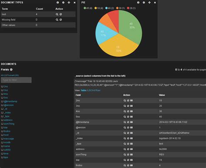The width and height of the screenshot is (206, 168).
Task: Click magnifier icon in 'Missing field' row
Action: pyautogui.click(x=57, y=20)
